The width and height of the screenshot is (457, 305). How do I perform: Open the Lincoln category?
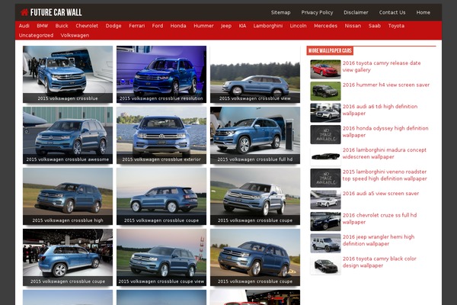coord(298,26)
